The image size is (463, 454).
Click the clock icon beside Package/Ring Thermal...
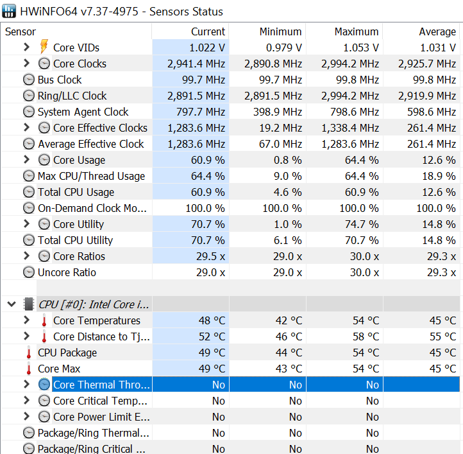pyautogui.click(x=29, y=433)
